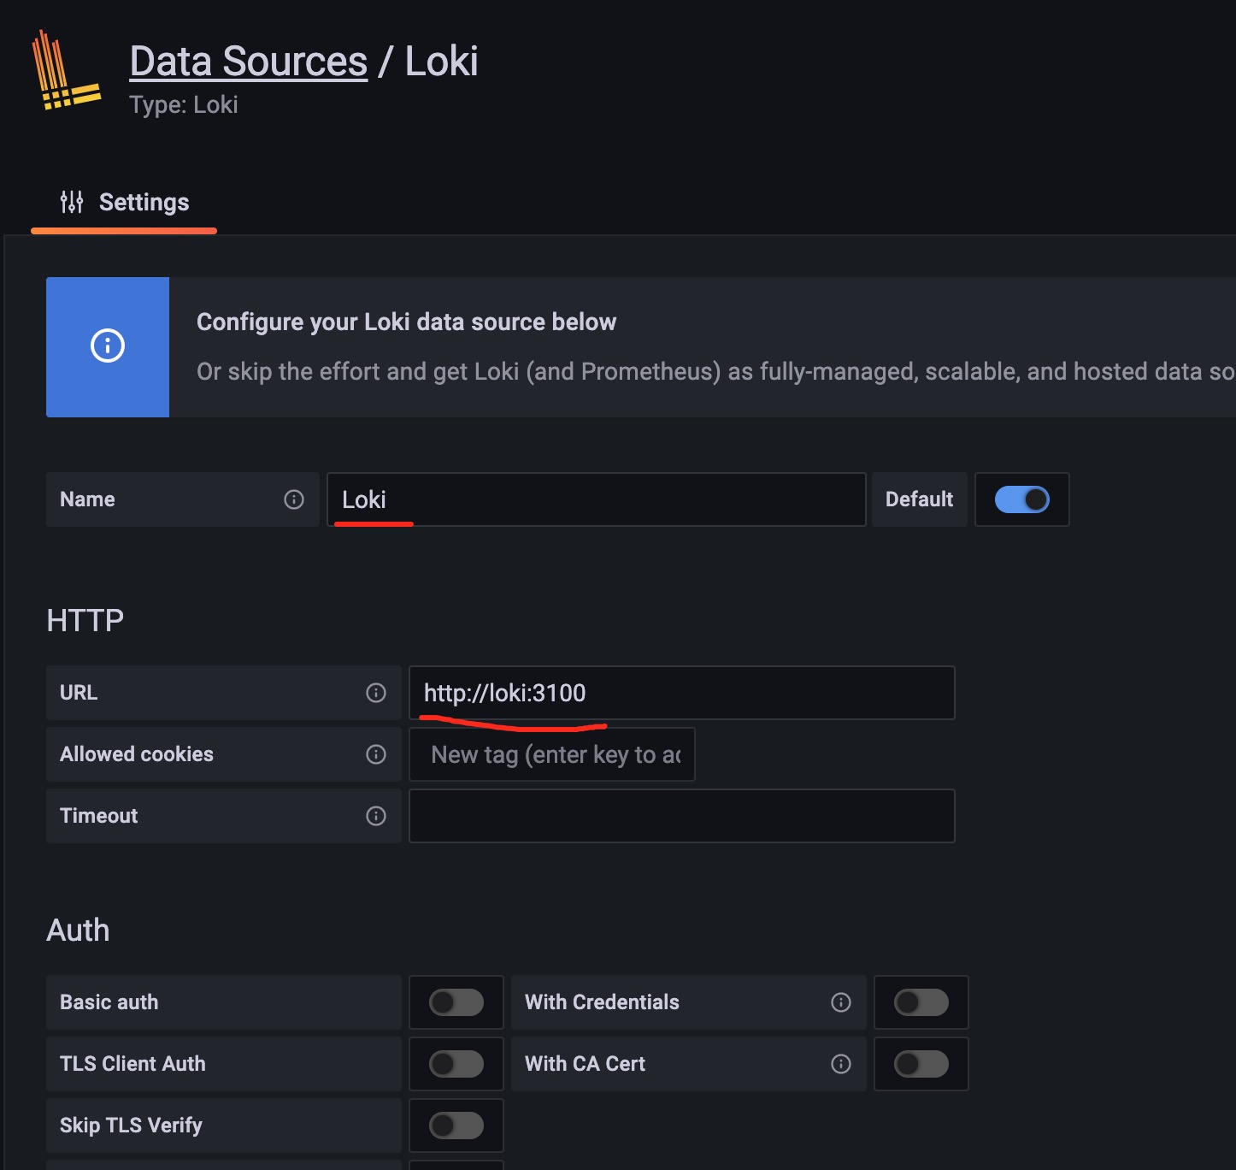Enable TLS Client Auth
1236x1170 pixels.
coord(456,1064)
